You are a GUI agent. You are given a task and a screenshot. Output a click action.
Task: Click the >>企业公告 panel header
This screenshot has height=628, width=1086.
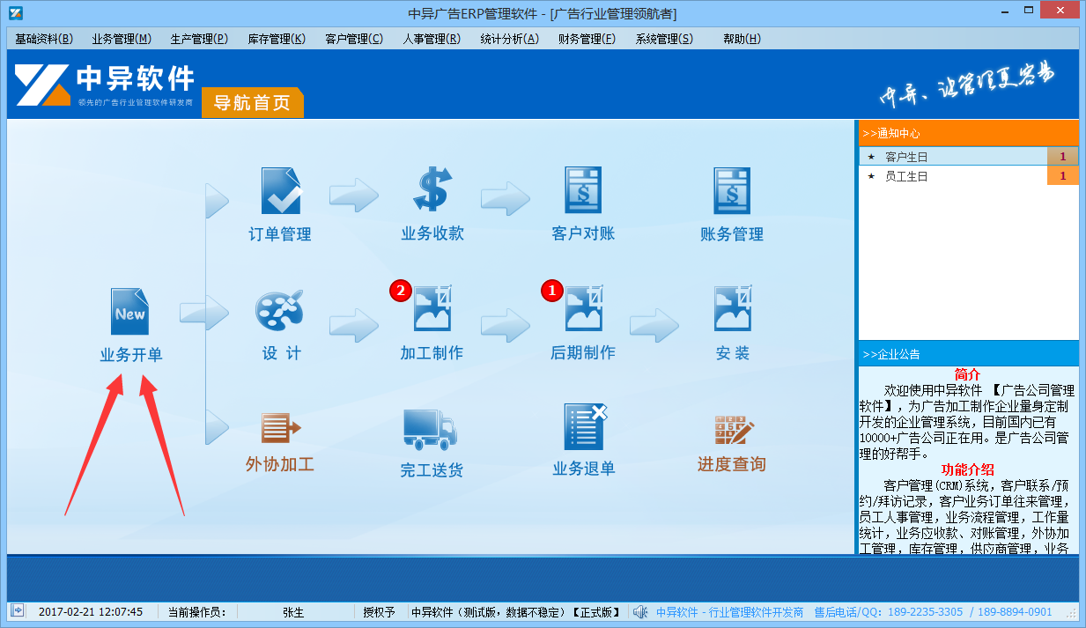pos(969,354)
